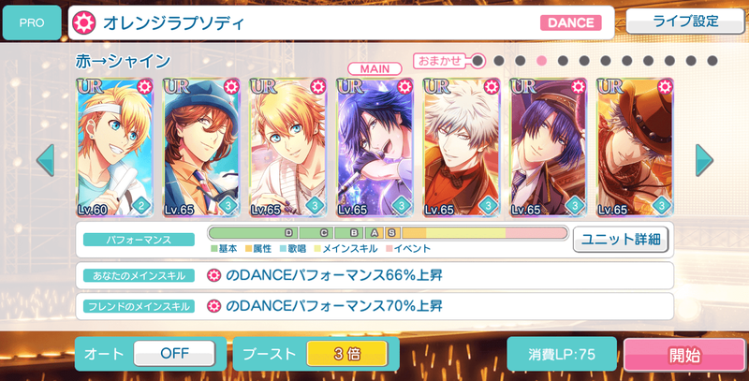Start the live with 開始 button
The width and height of the screenshot is (749, 381).
(x=684, y=355)
